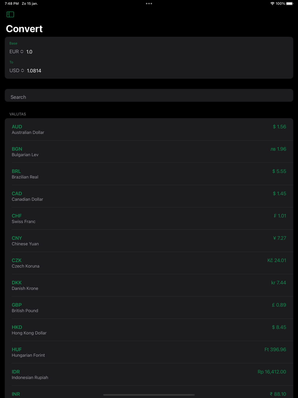Image resolution: width=298 pixels, height=398 pixels.
Task: Open the three-dot multitasking menu
Action: pyautogui.click(x=149, y=4)
